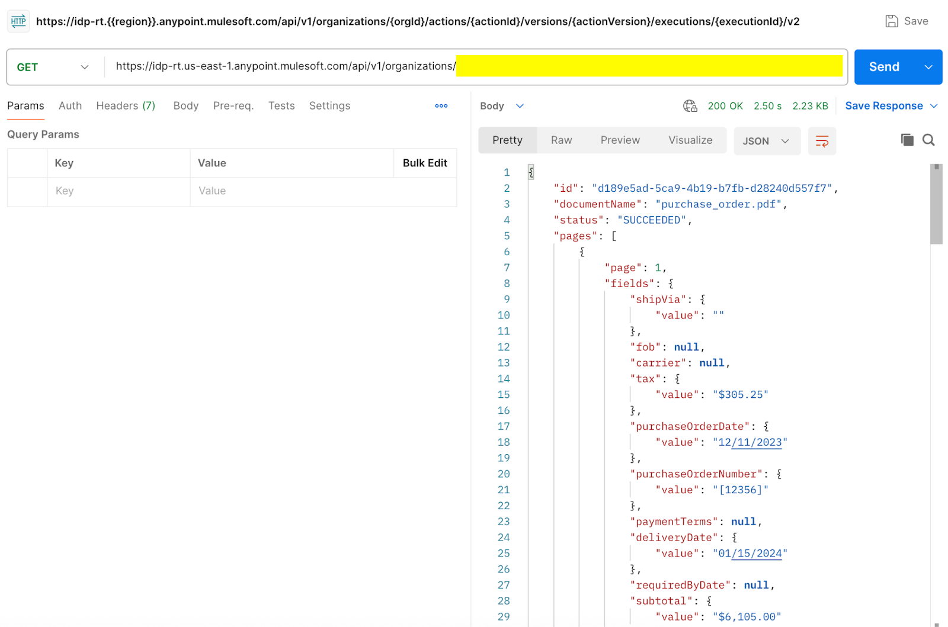Click the response panel scrollbar
948x627 pixels.
(x=936, y=201)
